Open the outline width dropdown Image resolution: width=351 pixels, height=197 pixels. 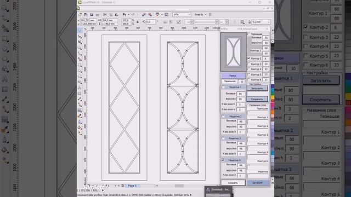269,22
